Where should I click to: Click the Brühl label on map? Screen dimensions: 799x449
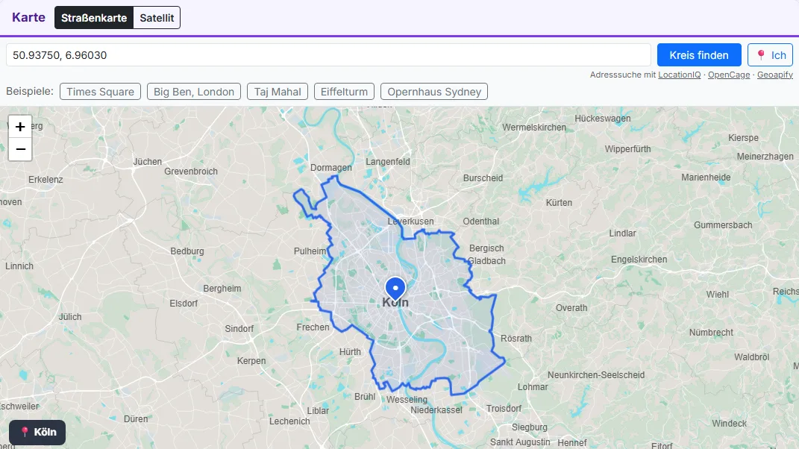[365, 397]
